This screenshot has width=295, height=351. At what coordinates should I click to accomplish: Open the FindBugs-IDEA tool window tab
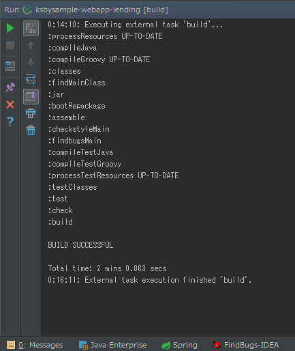(x=245, y=345)
